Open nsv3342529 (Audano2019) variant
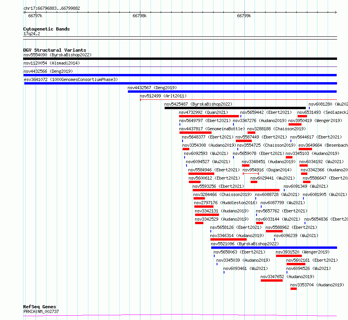This screenshot has height=320, width=348. click(222, 219)
